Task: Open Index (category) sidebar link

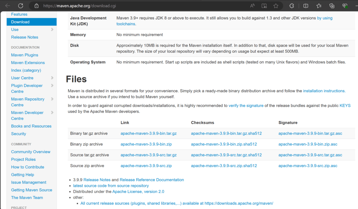Action: 26,70
